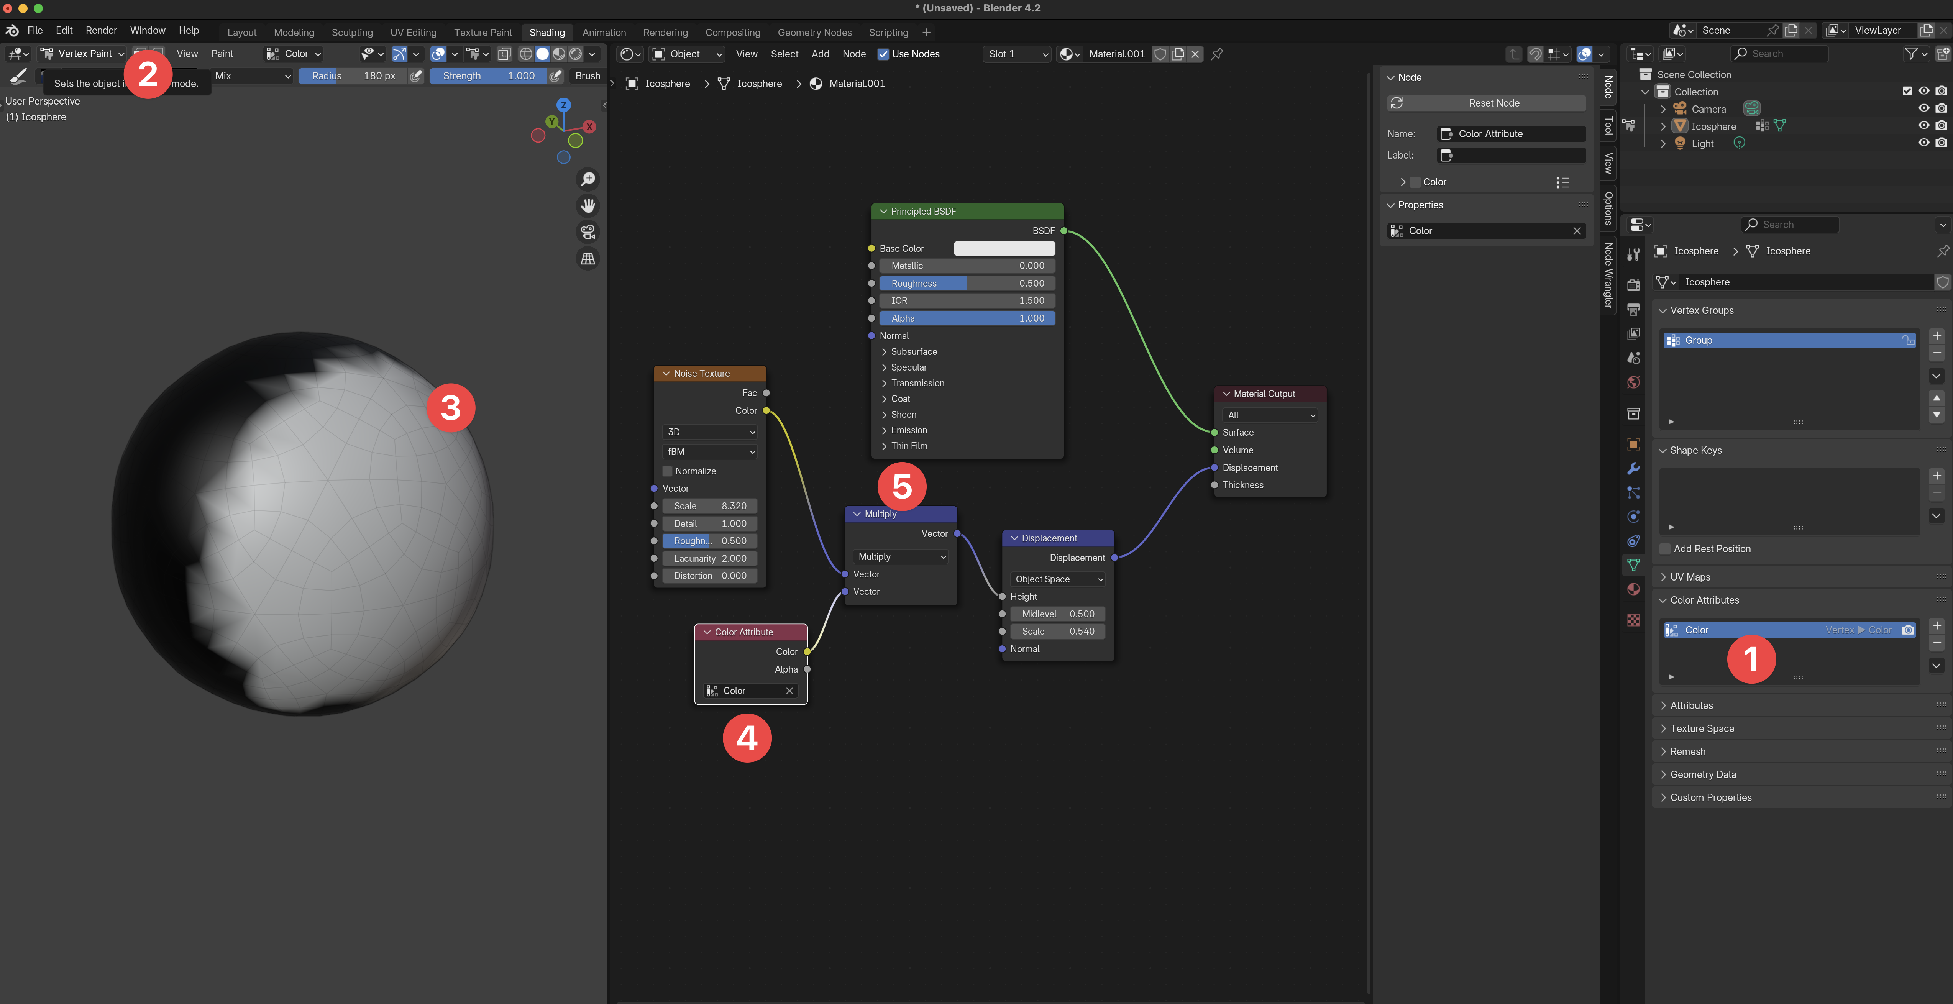Click the pin icon beside Material.001
The height and width of the screenshot is (1004, 1953).
(x=1217, y=54)
